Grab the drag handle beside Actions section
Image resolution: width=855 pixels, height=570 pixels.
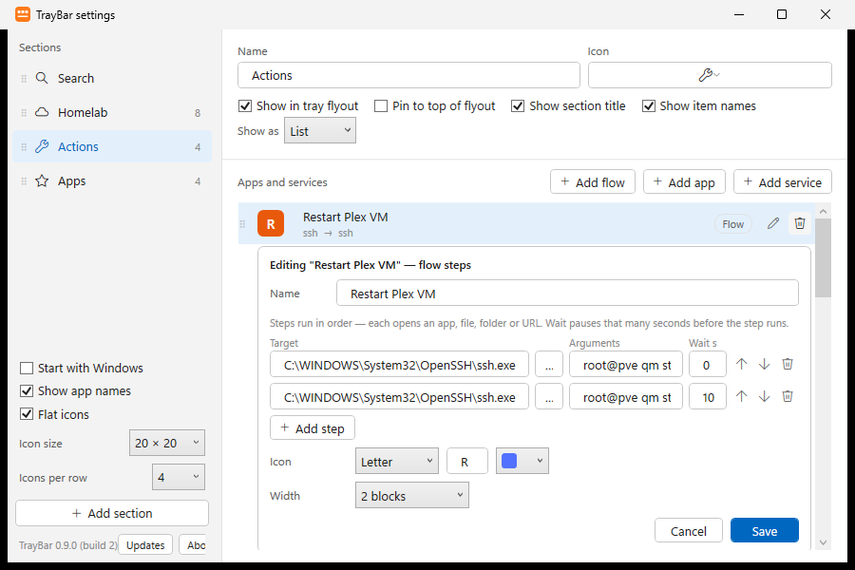[24, 147]
